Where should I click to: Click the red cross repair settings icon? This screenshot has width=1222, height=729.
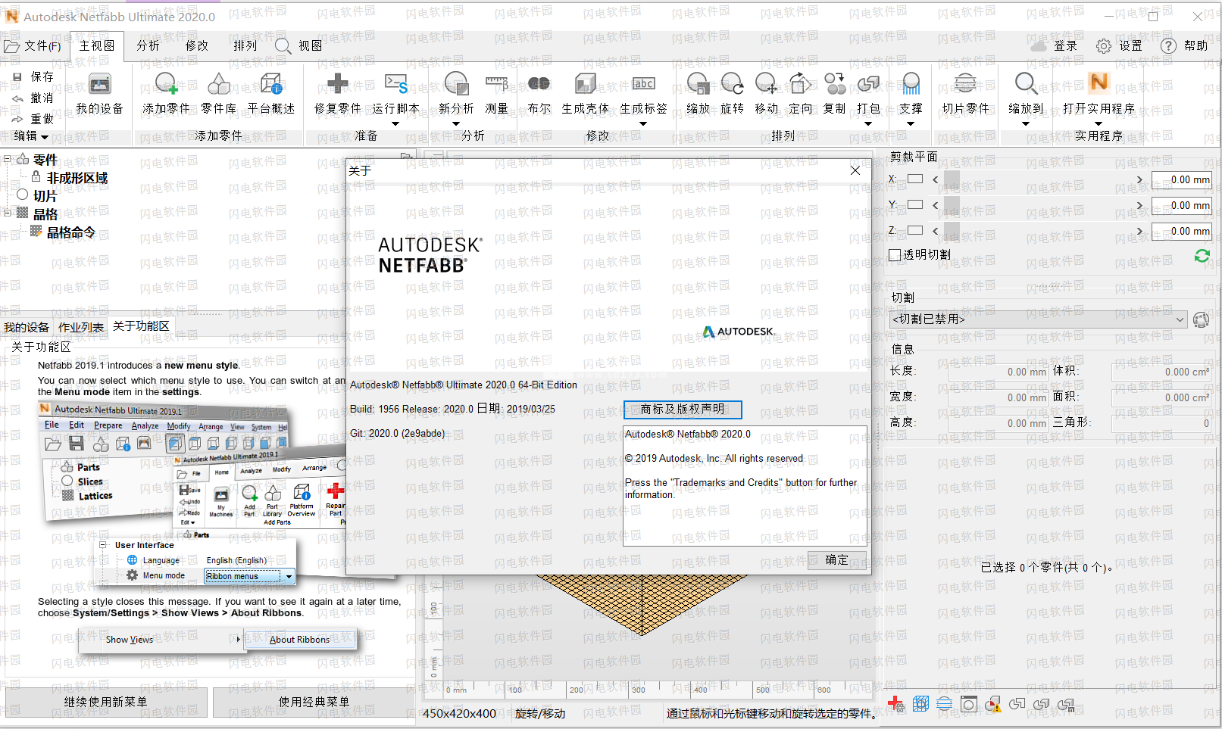[895, 704]
